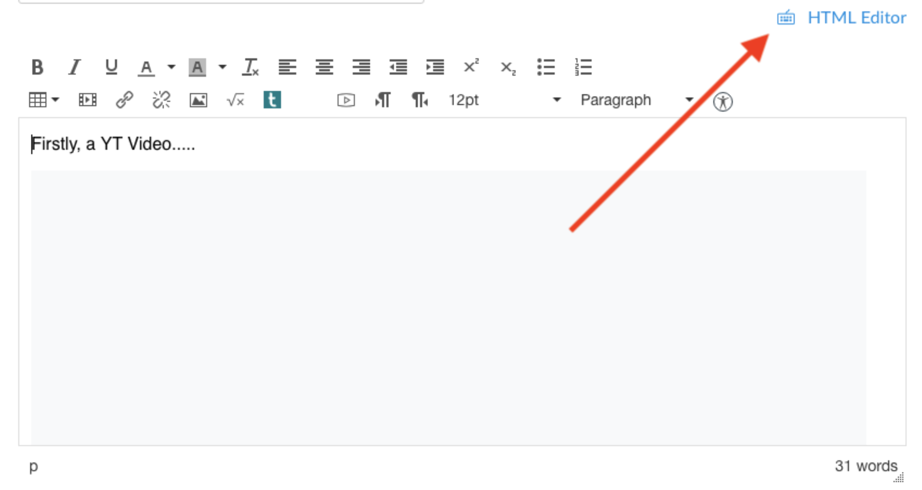Increase indent of paragraph
This screenshot has height=490, width=922.
(x=435, y=67)
